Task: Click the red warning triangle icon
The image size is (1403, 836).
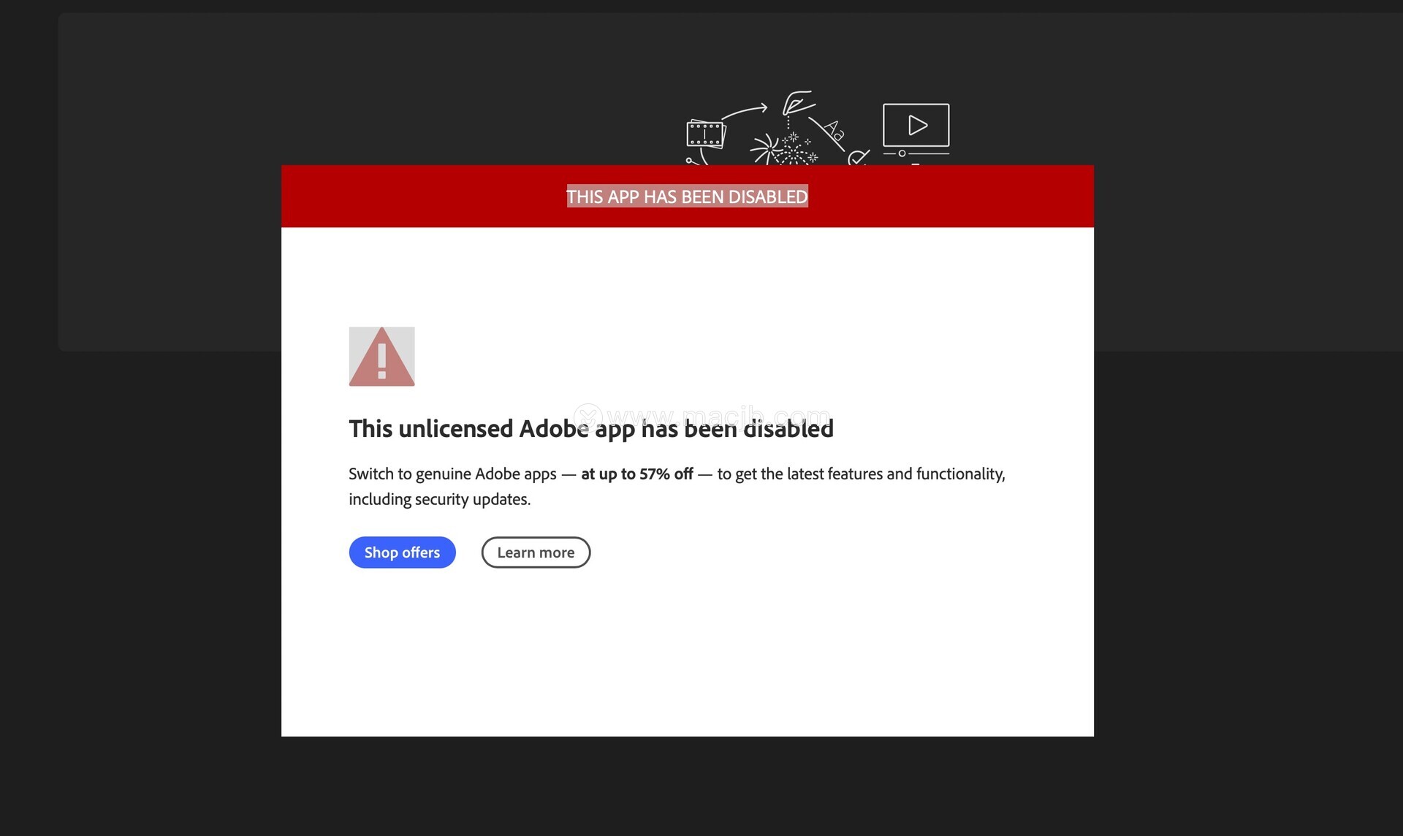Action: (381, 357)
